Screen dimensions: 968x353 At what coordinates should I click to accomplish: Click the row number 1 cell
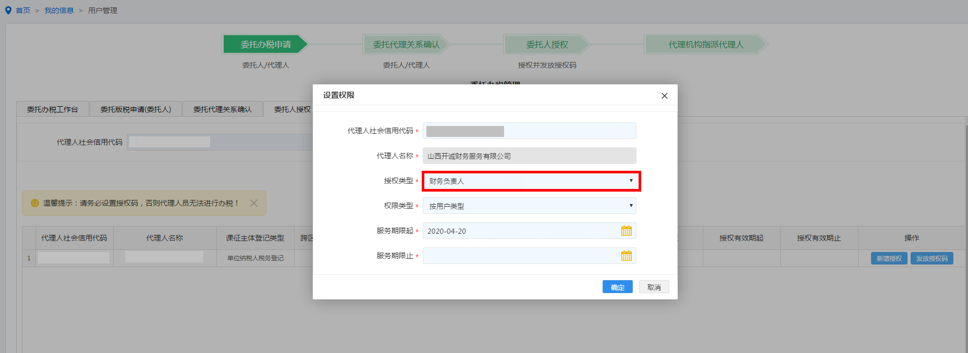(29, 258)
